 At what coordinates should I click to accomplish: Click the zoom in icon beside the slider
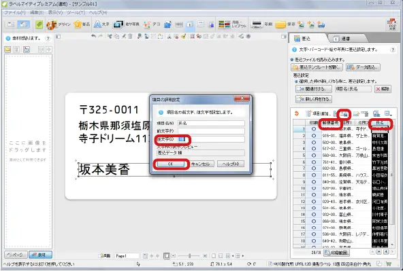(205, 255)
